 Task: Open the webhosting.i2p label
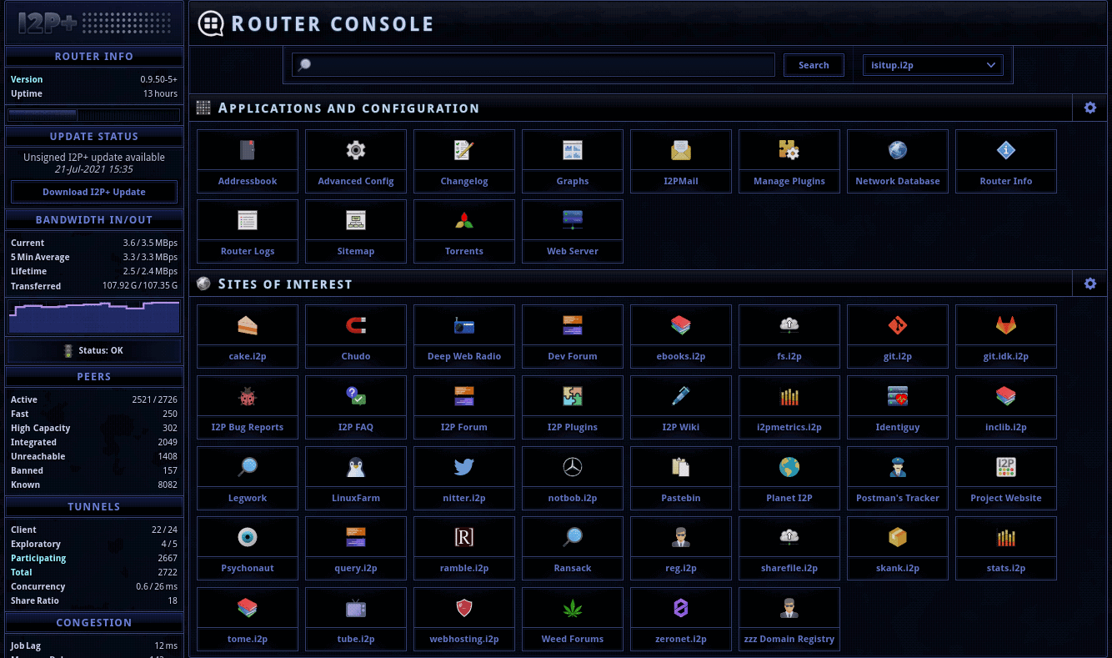[464, 639]
